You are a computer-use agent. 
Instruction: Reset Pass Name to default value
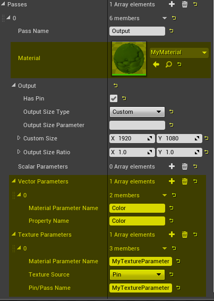click(x=172, y=31)
